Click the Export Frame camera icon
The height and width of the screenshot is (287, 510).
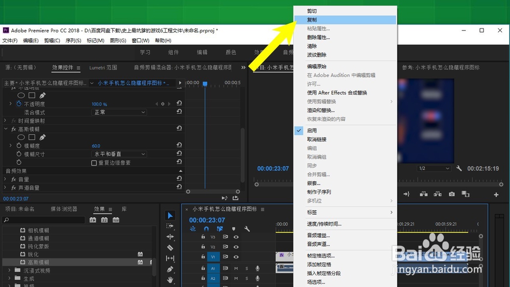pyautogui.click(x=452, y=194)
